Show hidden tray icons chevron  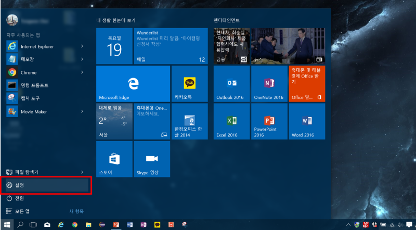[348, 225]
